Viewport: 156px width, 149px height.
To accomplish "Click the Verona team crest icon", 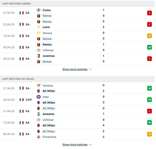I will point(38,33).
